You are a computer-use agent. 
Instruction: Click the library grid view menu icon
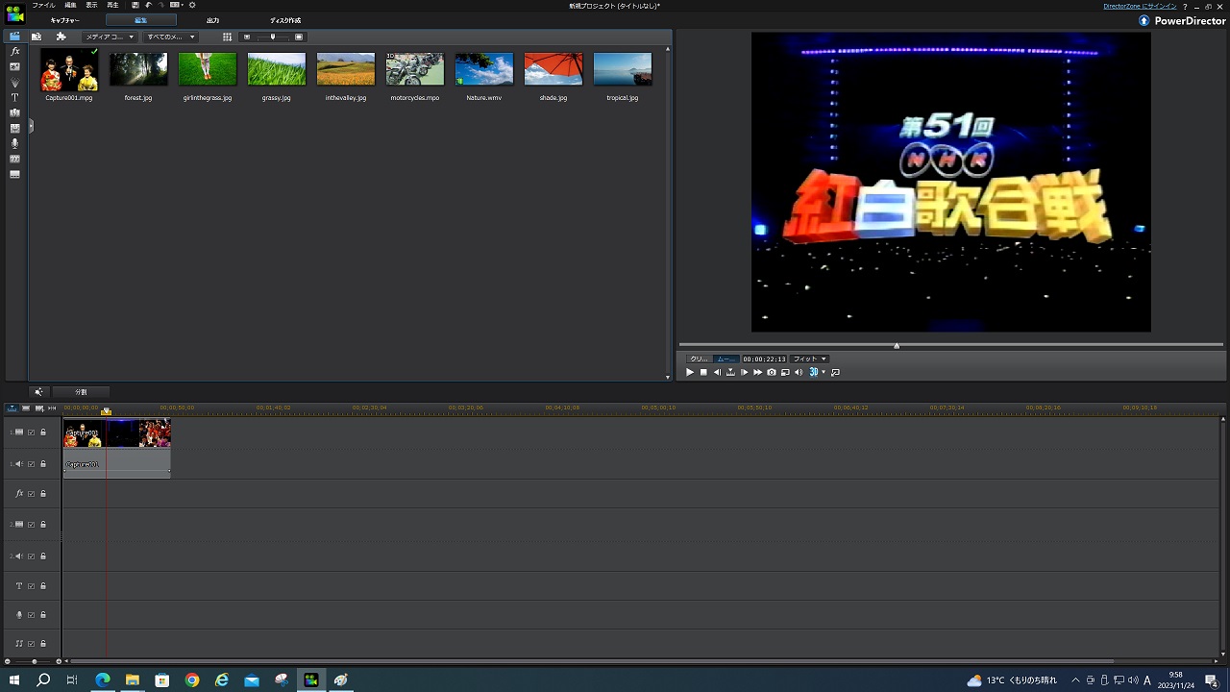(x=228, y=37)
